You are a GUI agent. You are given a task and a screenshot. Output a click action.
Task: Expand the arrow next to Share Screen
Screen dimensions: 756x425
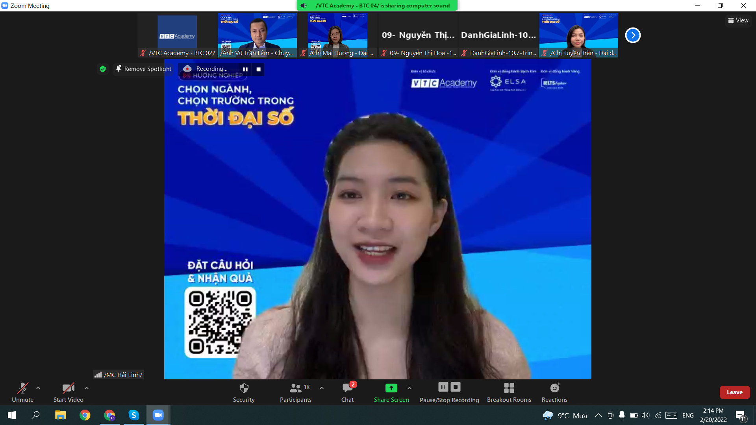click(409, 388)
